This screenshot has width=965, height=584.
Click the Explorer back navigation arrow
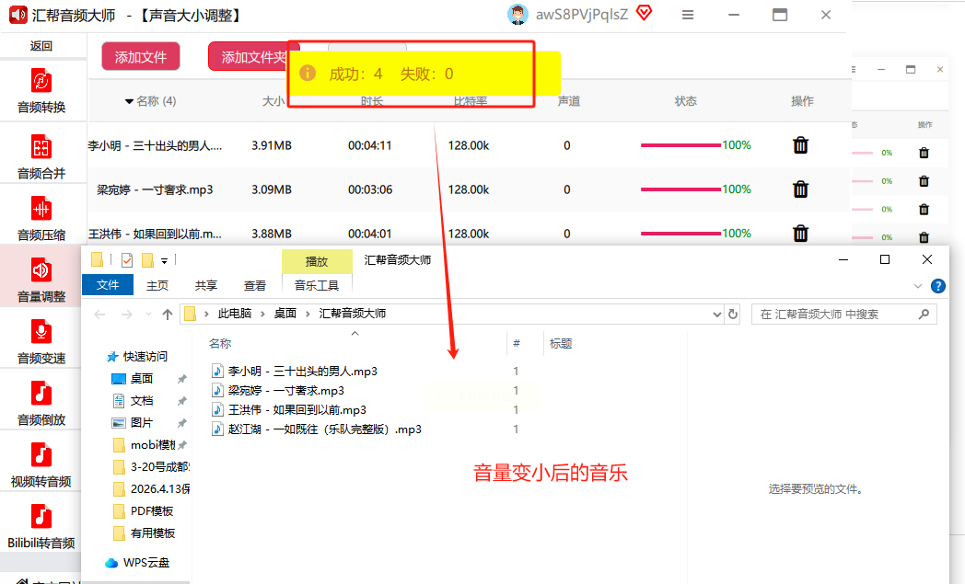pyautogui.click(x=99, y=315)
